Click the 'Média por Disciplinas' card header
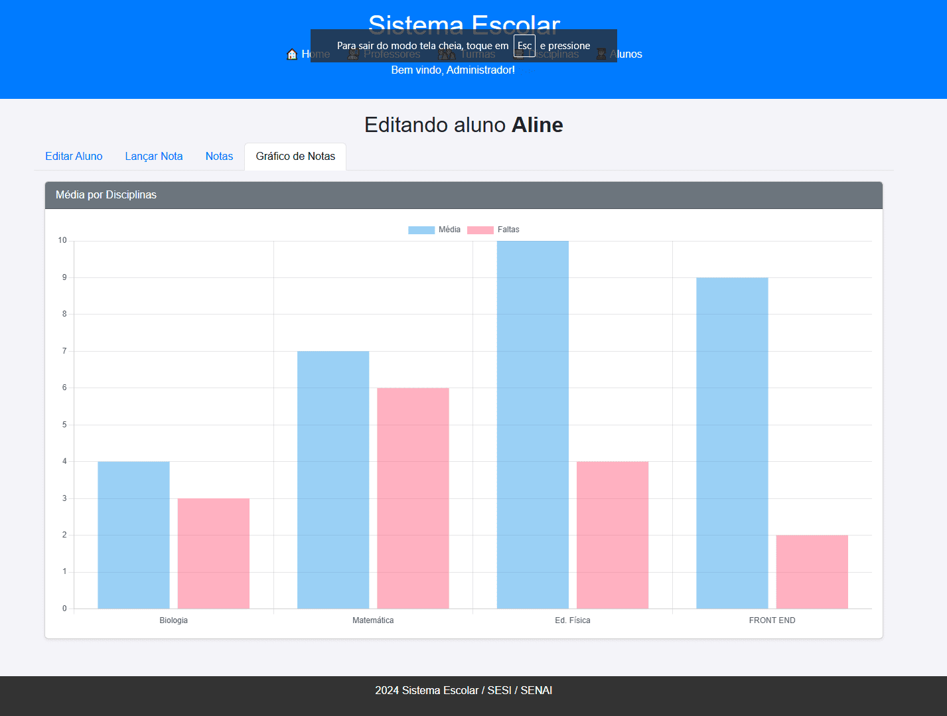The height and width of the screenshot is (716, 947). click(464, 195)
